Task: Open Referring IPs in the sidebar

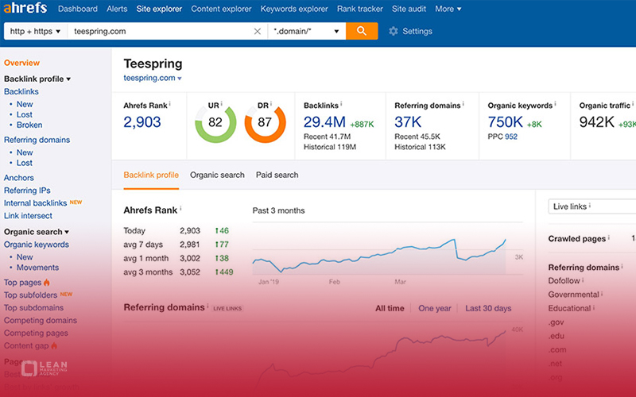Action: 27,190
